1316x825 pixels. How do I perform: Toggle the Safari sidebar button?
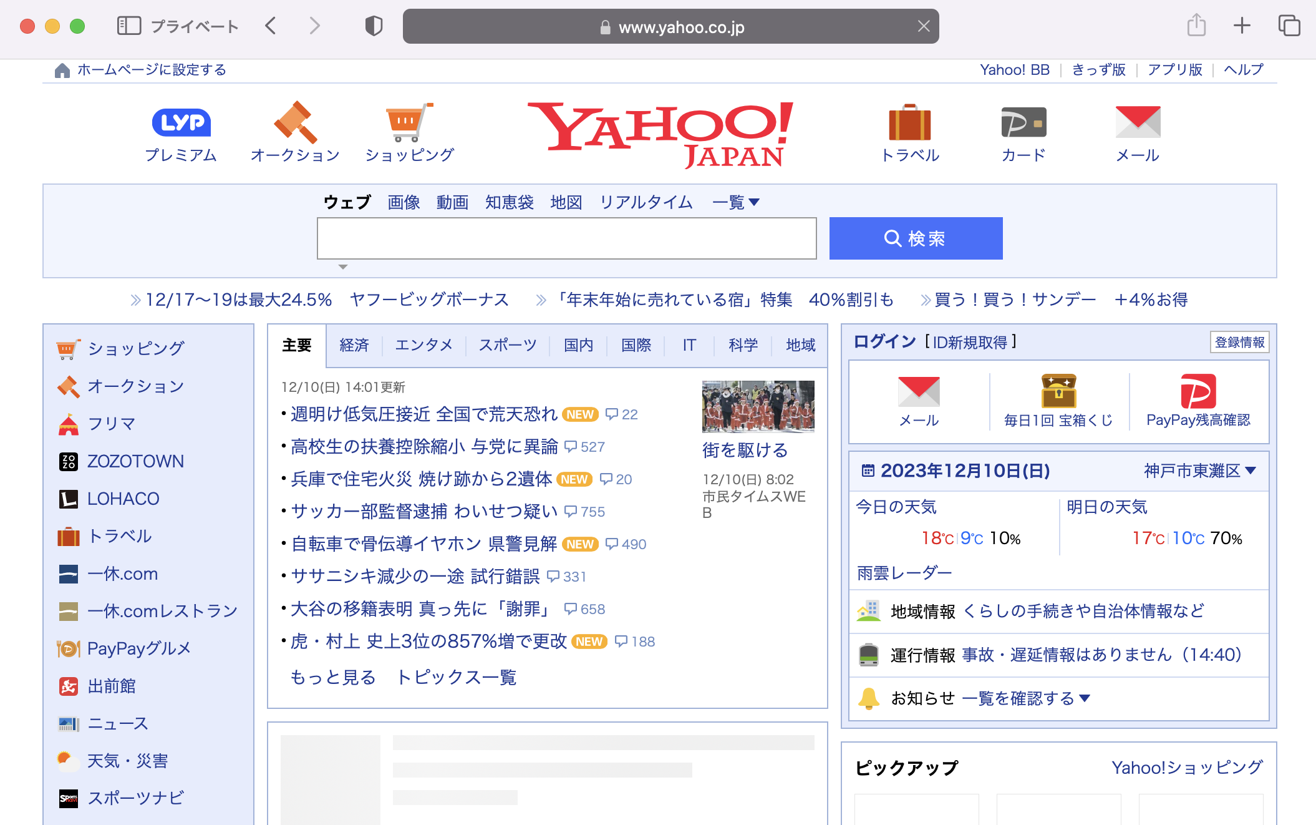[x=129, y=26]
